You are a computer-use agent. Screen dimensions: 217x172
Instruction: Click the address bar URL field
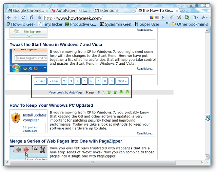96,18
